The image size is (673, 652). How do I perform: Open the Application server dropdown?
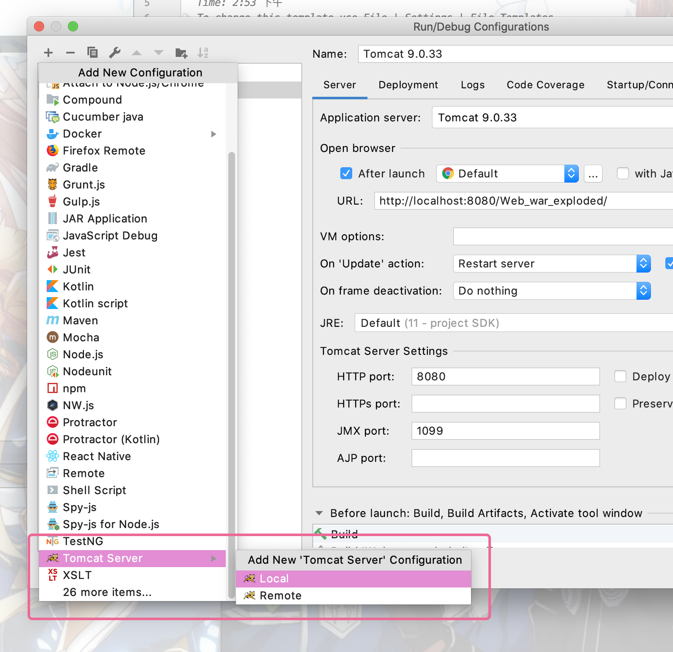552,118
